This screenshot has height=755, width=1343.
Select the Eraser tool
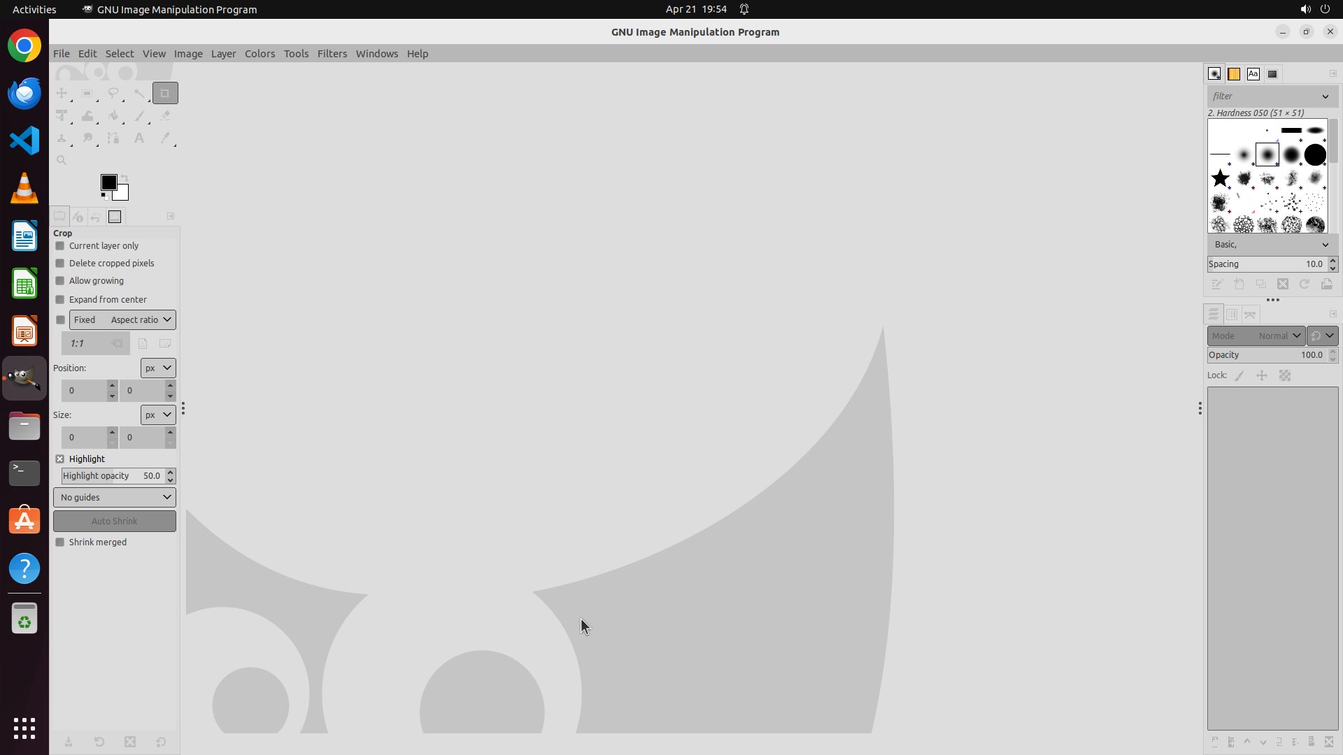tap(165, 116)
